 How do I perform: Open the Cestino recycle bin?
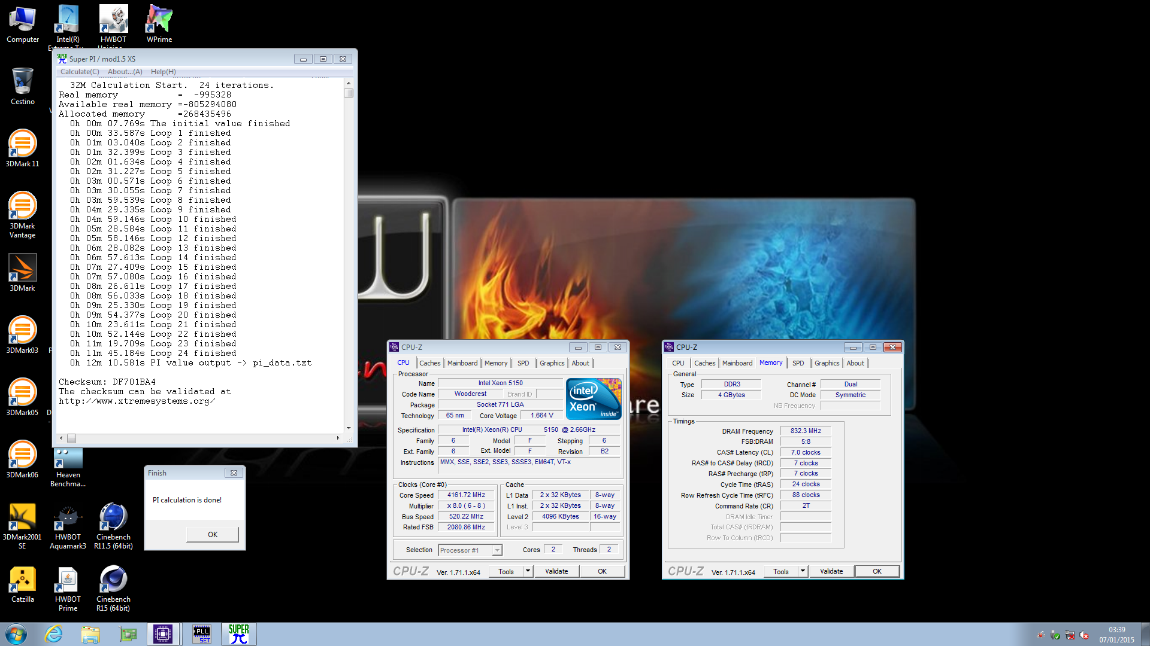pos(23,86)
